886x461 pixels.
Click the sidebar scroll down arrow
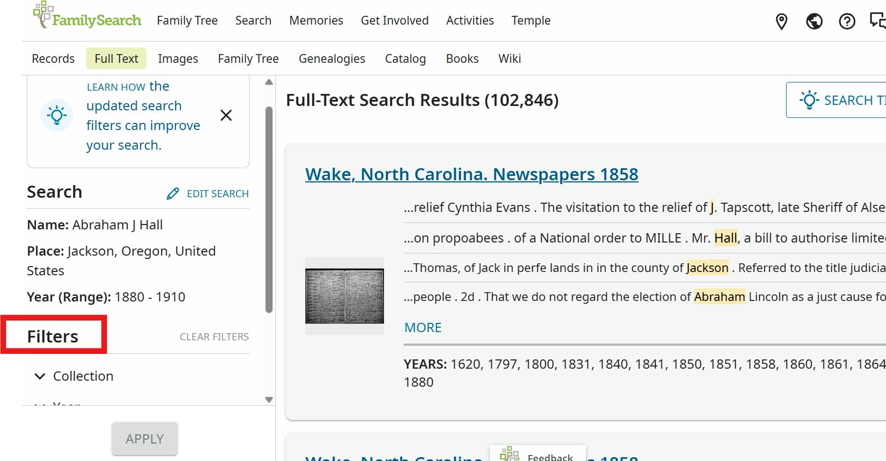tap(269, 400)
